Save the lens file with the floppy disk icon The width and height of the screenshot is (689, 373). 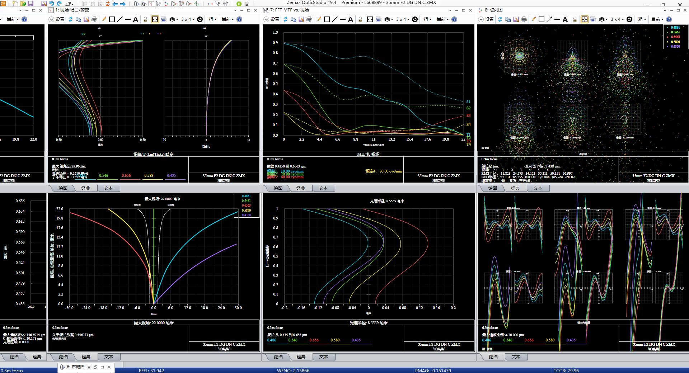pyautogui.click(x=31, y=4)
